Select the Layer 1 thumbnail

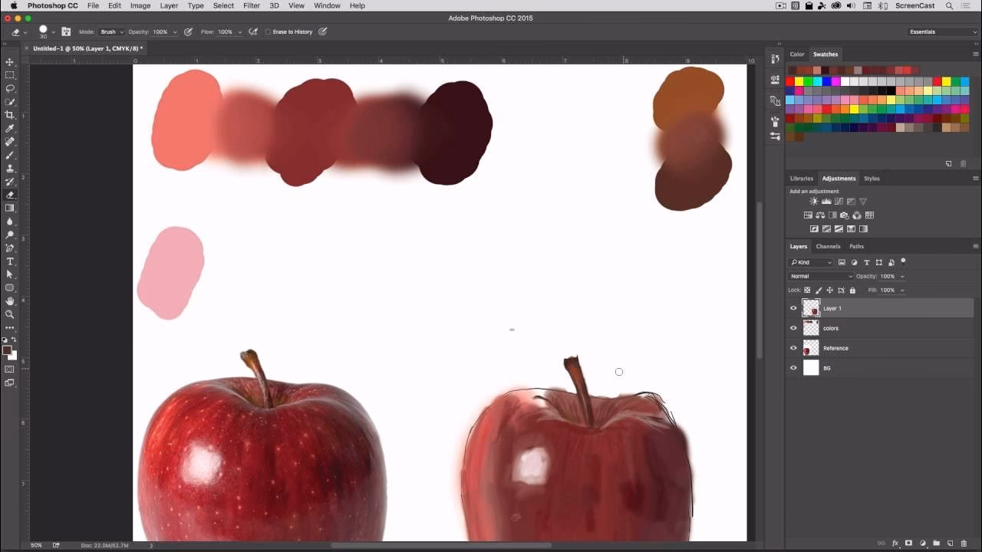811,307
